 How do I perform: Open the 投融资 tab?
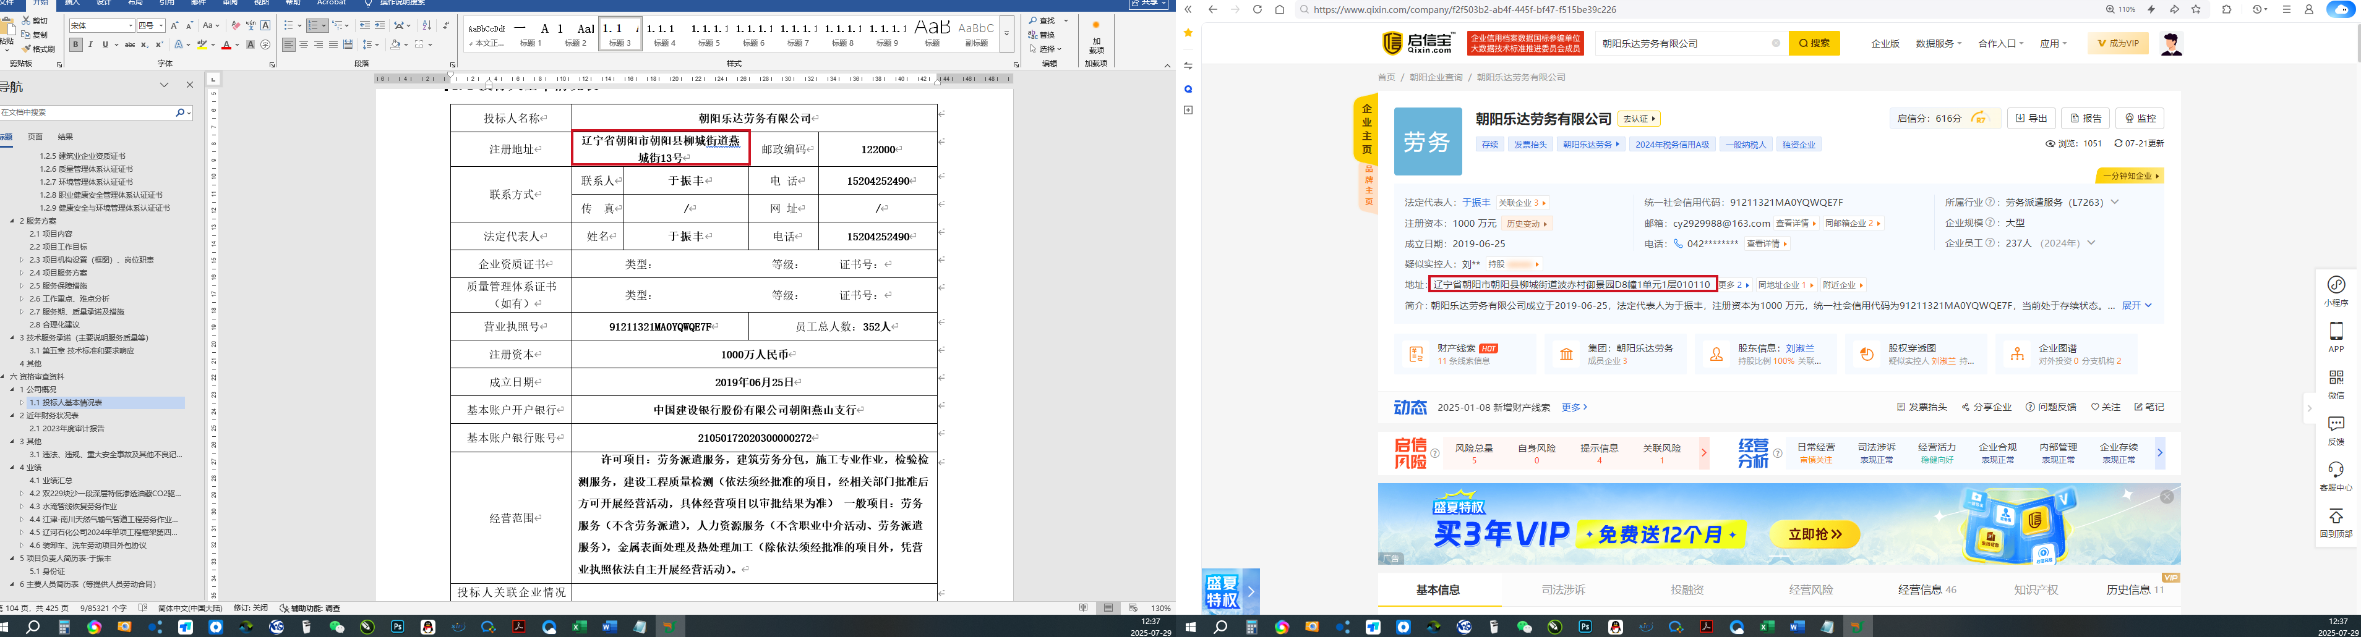[x=1686, y=590]
